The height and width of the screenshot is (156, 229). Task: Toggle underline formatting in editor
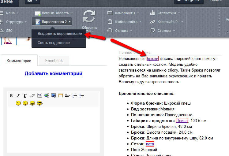tap(25, 95)
